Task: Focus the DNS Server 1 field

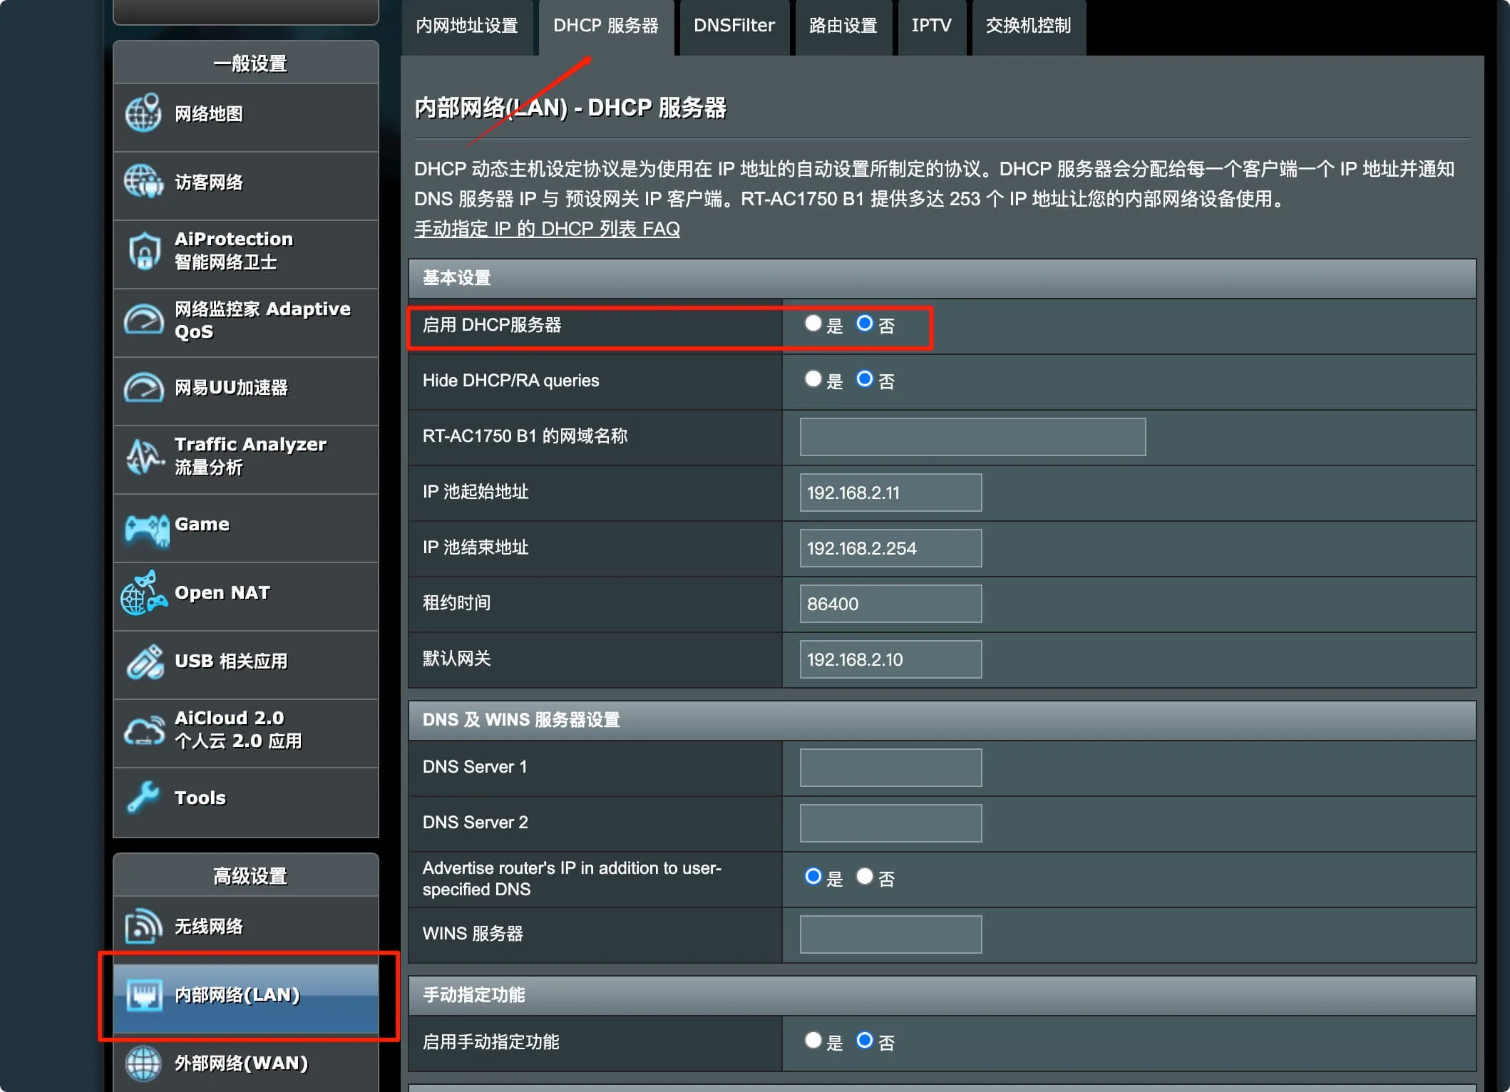Action: point(890,767)
